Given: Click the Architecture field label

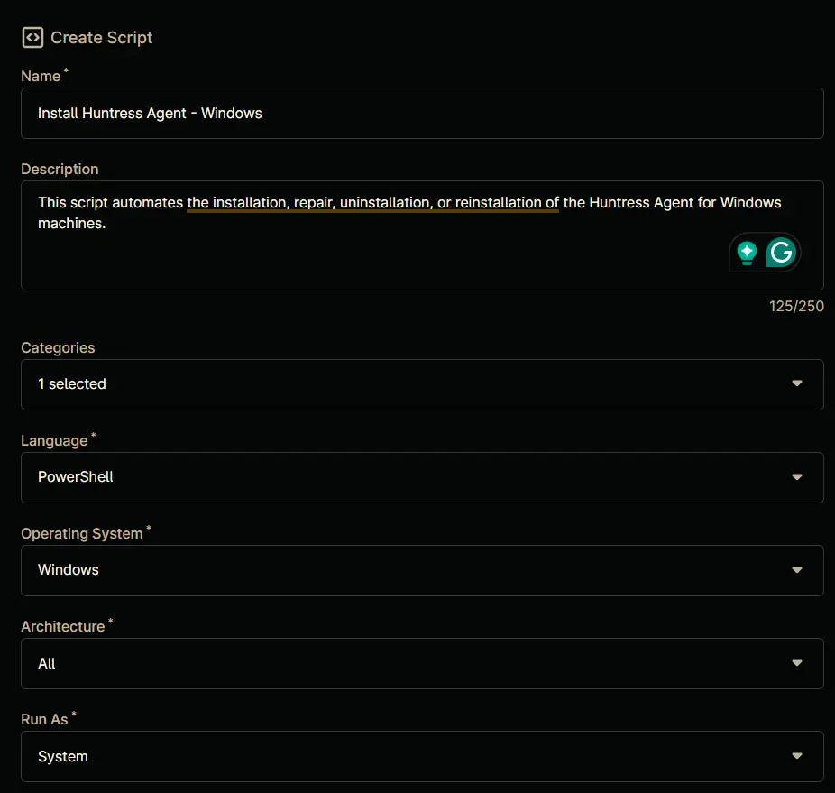Looking at the screenshot, I should pyautogui.click(x=63, y=626).
